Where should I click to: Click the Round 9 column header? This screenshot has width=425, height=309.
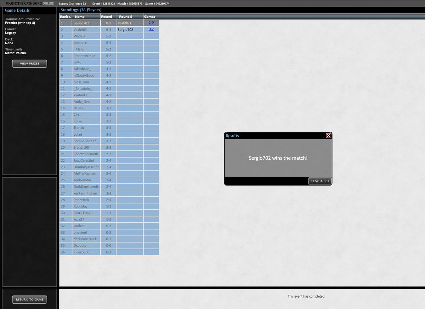(130, 17)
